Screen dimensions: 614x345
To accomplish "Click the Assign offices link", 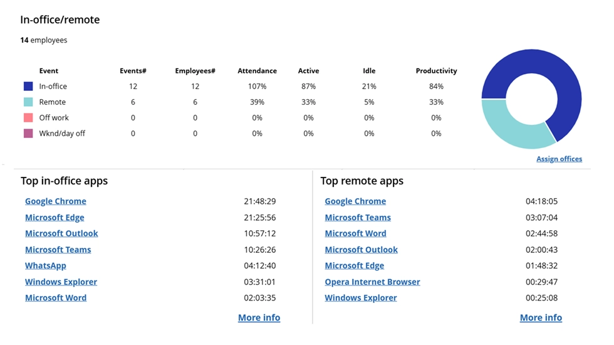I will click(559, 159).
